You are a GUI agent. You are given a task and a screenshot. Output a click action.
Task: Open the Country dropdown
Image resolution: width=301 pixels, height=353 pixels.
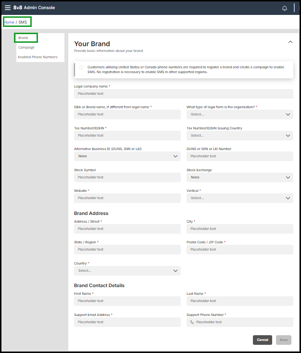coord(127,271)
